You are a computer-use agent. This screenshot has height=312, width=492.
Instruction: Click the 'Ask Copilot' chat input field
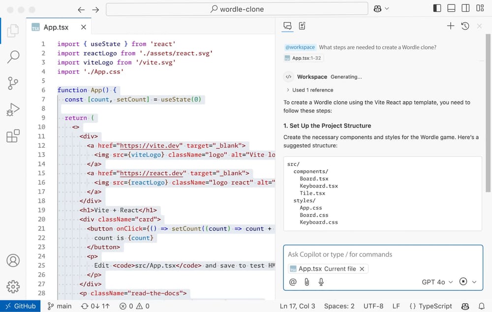pos(383,254)
